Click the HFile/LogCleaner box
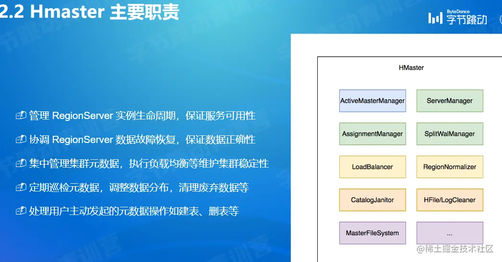Image resolution: width=502 pixels, height=262 pixels. pos(450,200)
